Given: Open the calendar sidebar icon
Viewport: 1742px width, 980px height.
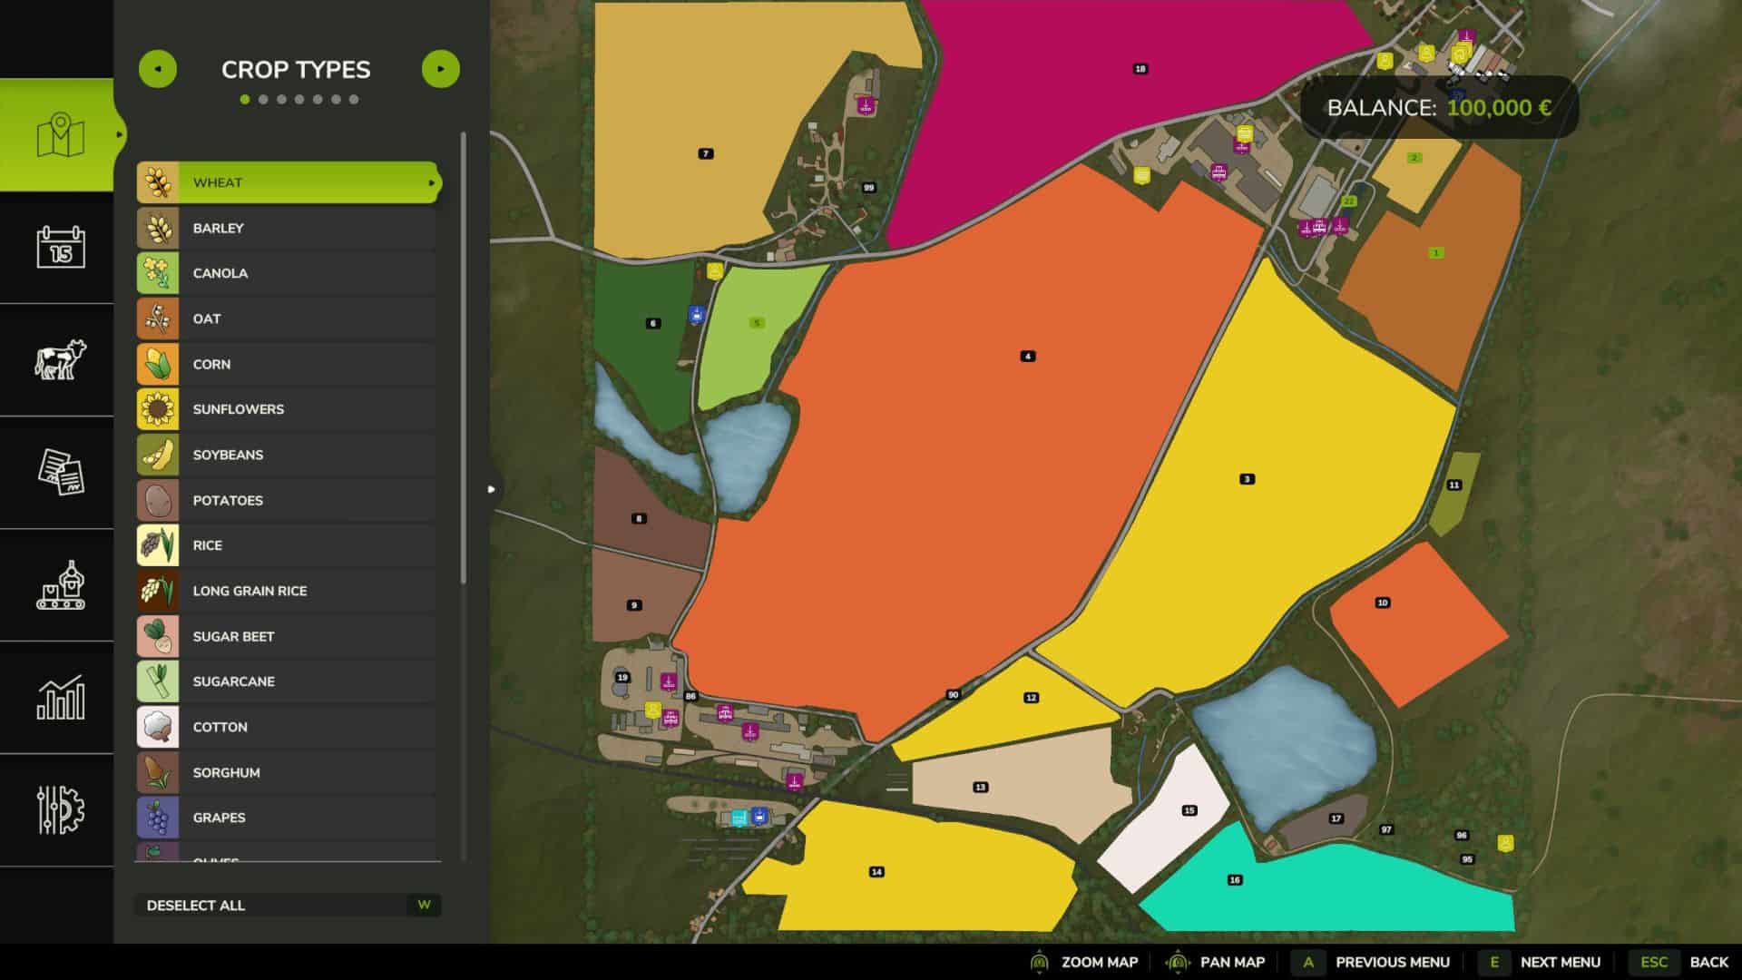Looking at the screenshot, I should coord(60,247).
